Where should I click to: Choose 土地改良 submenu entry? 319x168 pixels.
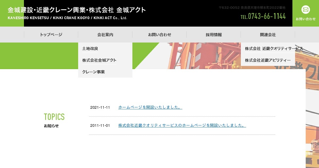coord(90,48)
